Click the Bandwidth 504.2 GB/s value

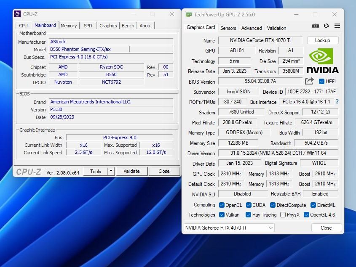(316, 143)
